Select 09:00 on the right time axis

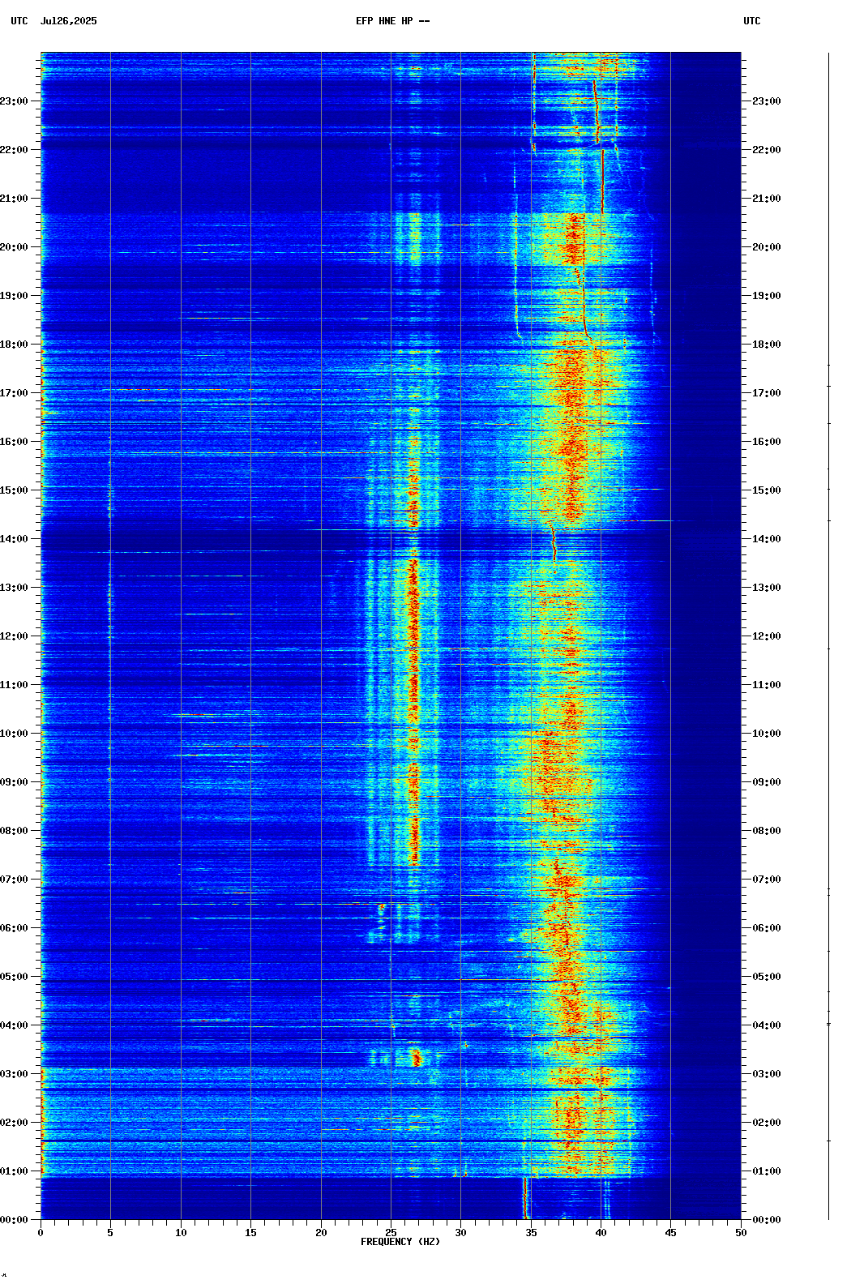point(767,782)
